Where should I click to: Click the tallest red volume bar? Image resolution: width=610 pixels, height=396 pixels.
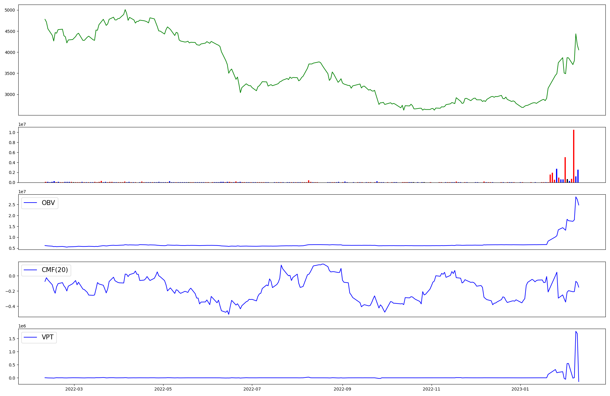573,156
